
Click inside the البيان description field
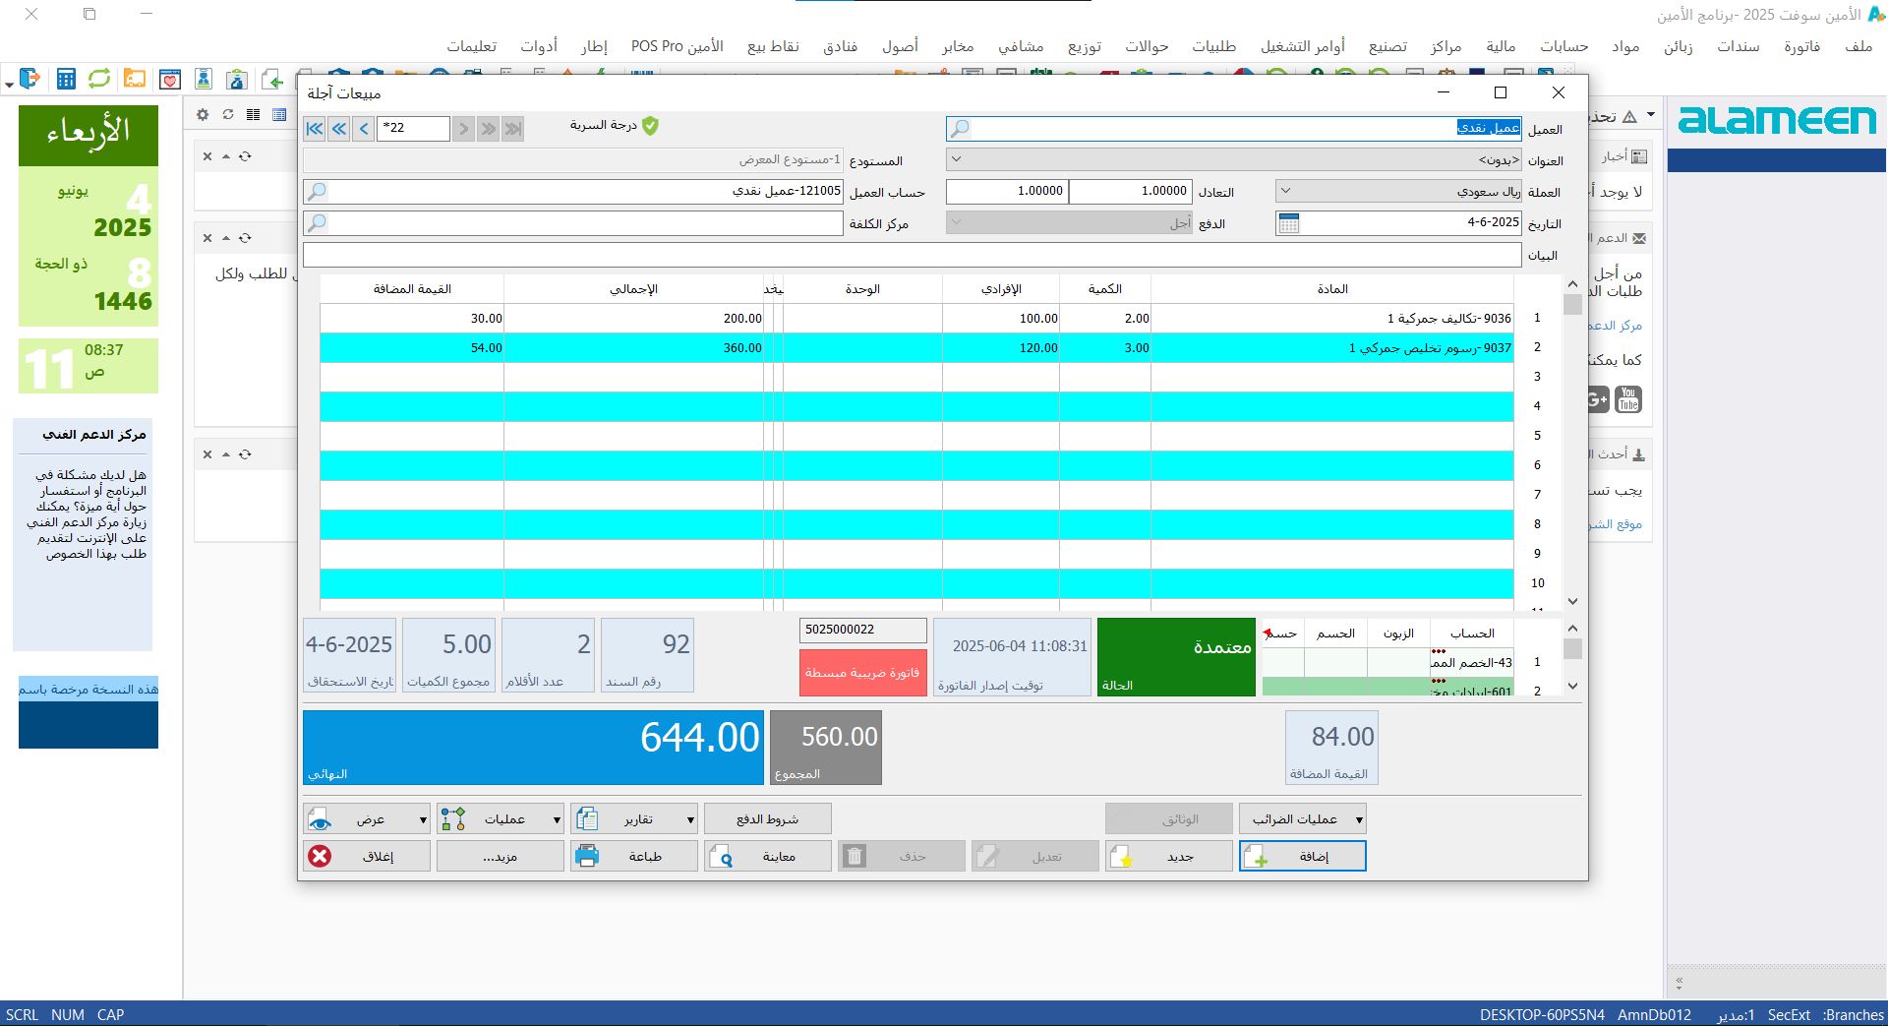tap(912, 256)
